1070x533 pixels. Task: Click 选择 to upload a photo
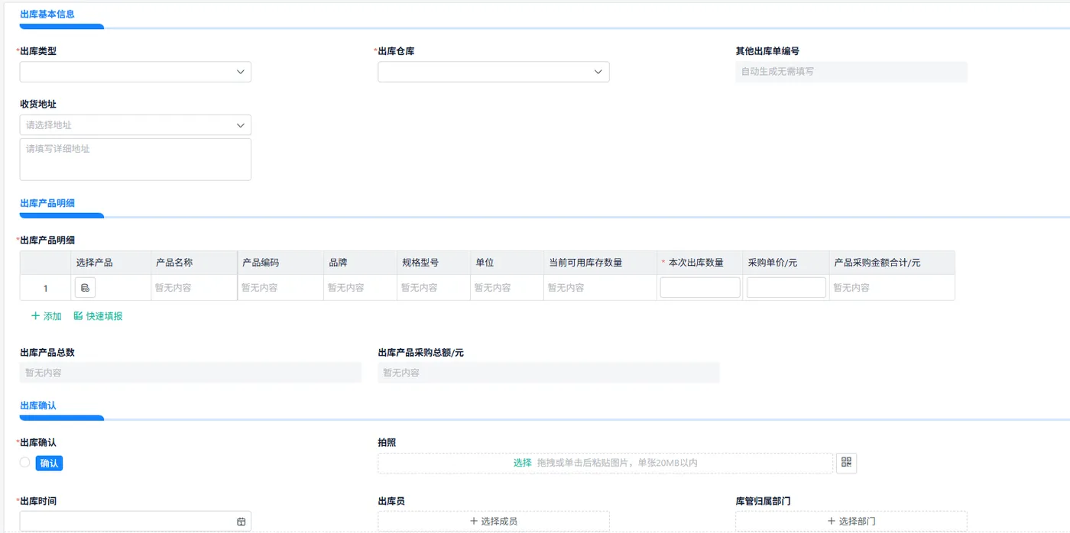pos(522,463)
